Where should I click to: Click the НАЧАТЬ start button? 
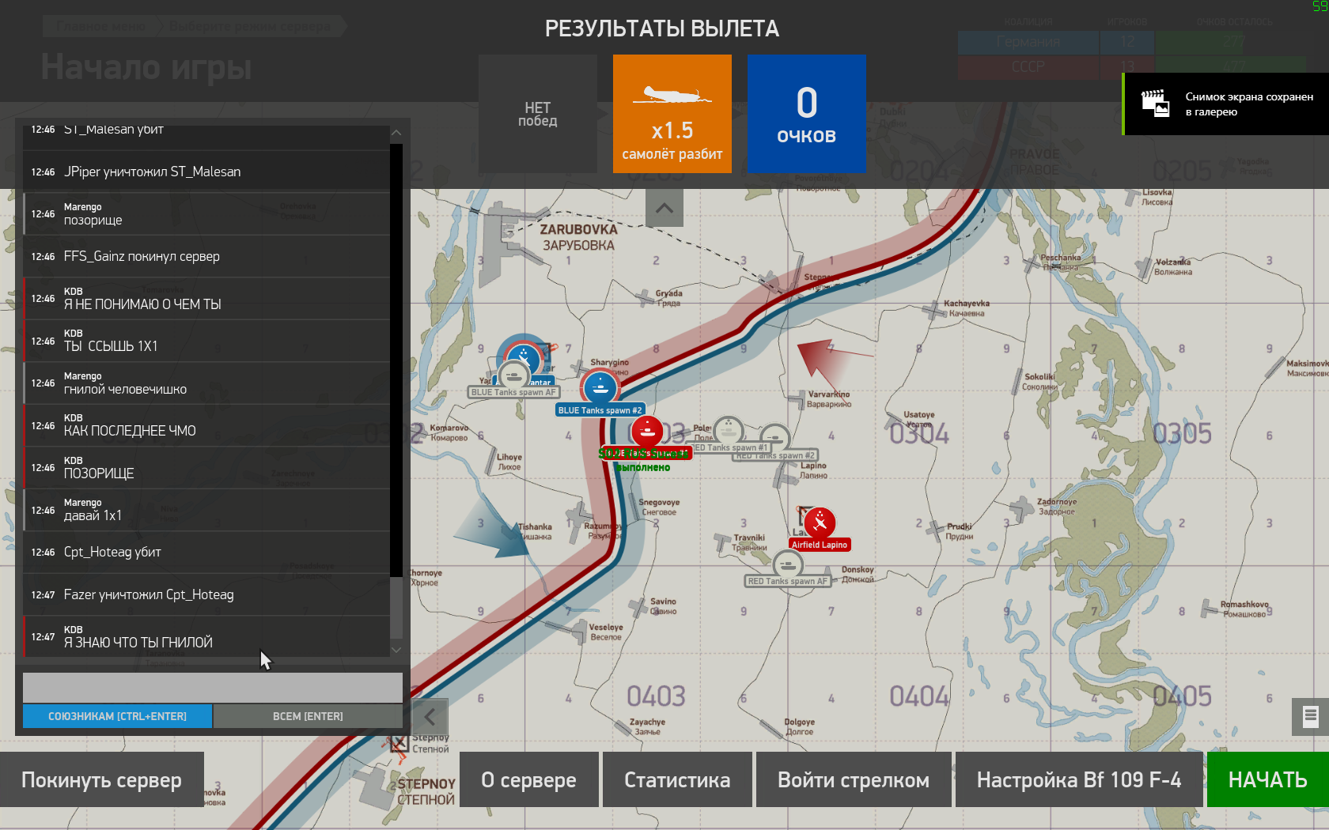pyautogui.click(x=1267, y=779)
